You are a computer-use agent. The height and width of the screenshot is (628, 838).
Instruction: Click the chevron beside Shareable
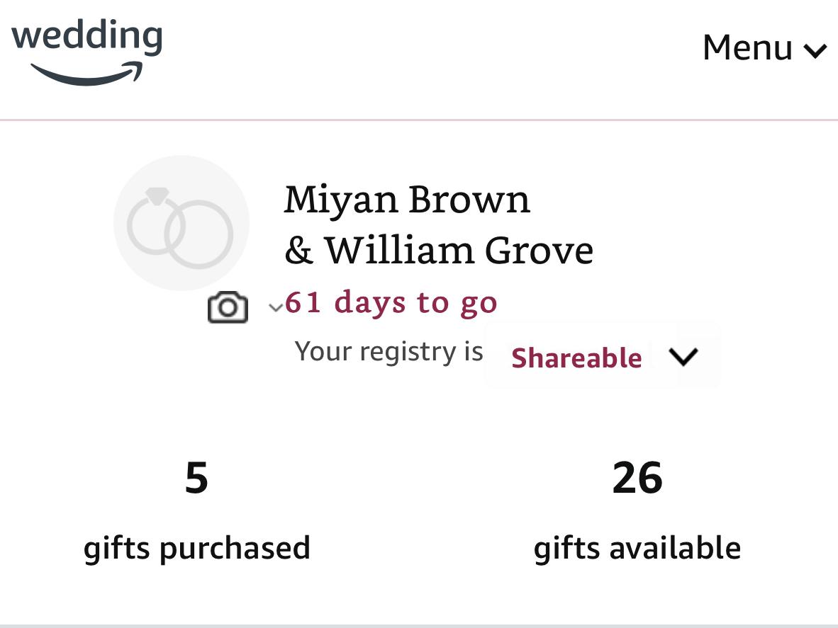coord(683,357)
